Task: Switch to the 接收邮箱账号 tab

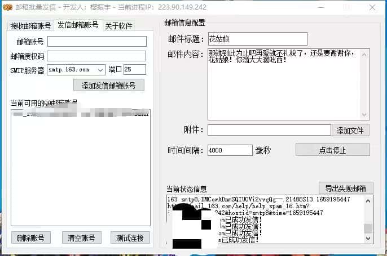Action: click(x=31, y=26)
